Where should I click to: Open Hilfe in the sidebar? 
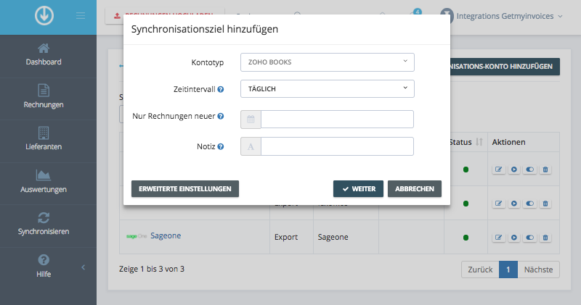point(44,266)
